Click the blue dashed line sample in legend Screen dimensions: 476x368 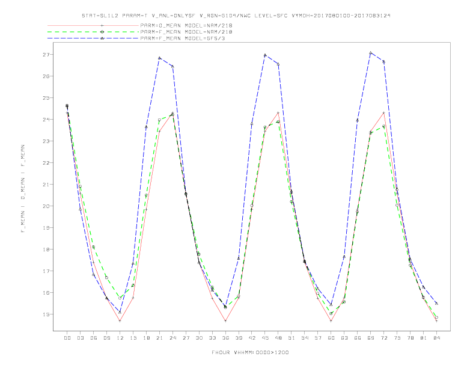93,38
